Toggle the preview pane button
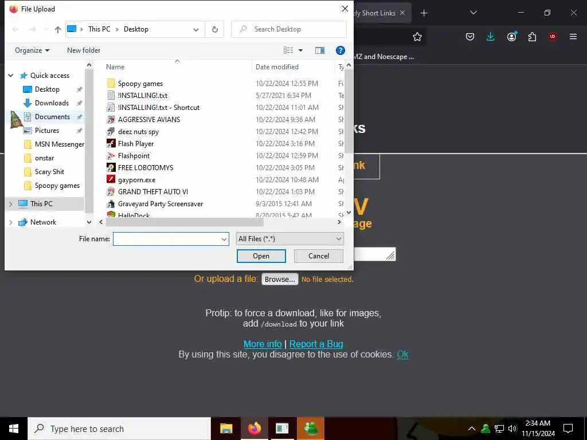The width and height of the screenshot is (587, 440). 320,50
